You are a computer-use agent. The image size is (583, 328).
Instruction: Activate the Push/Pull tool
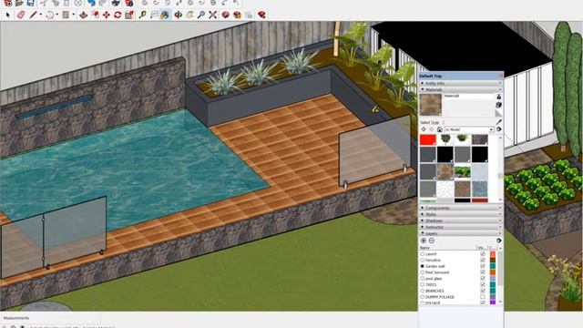(83, 15)
